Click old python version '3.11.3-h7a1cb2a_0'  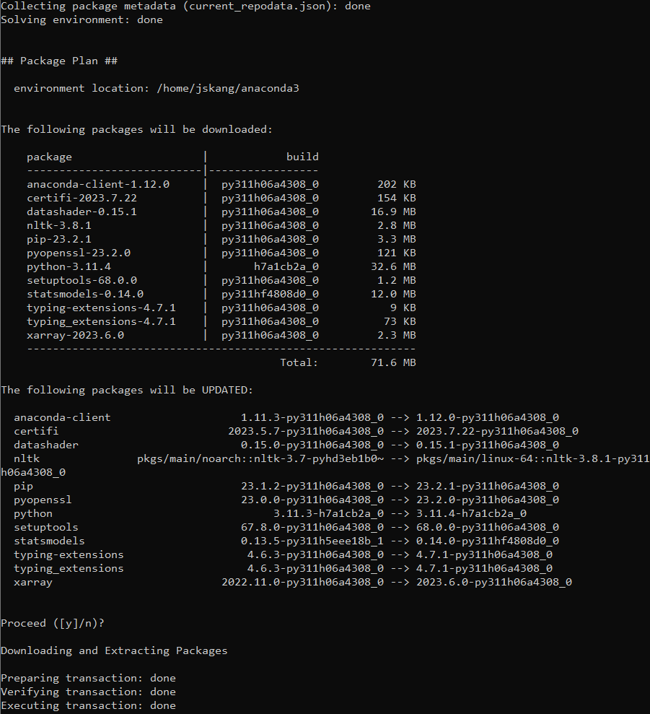[x=329, y=513]
